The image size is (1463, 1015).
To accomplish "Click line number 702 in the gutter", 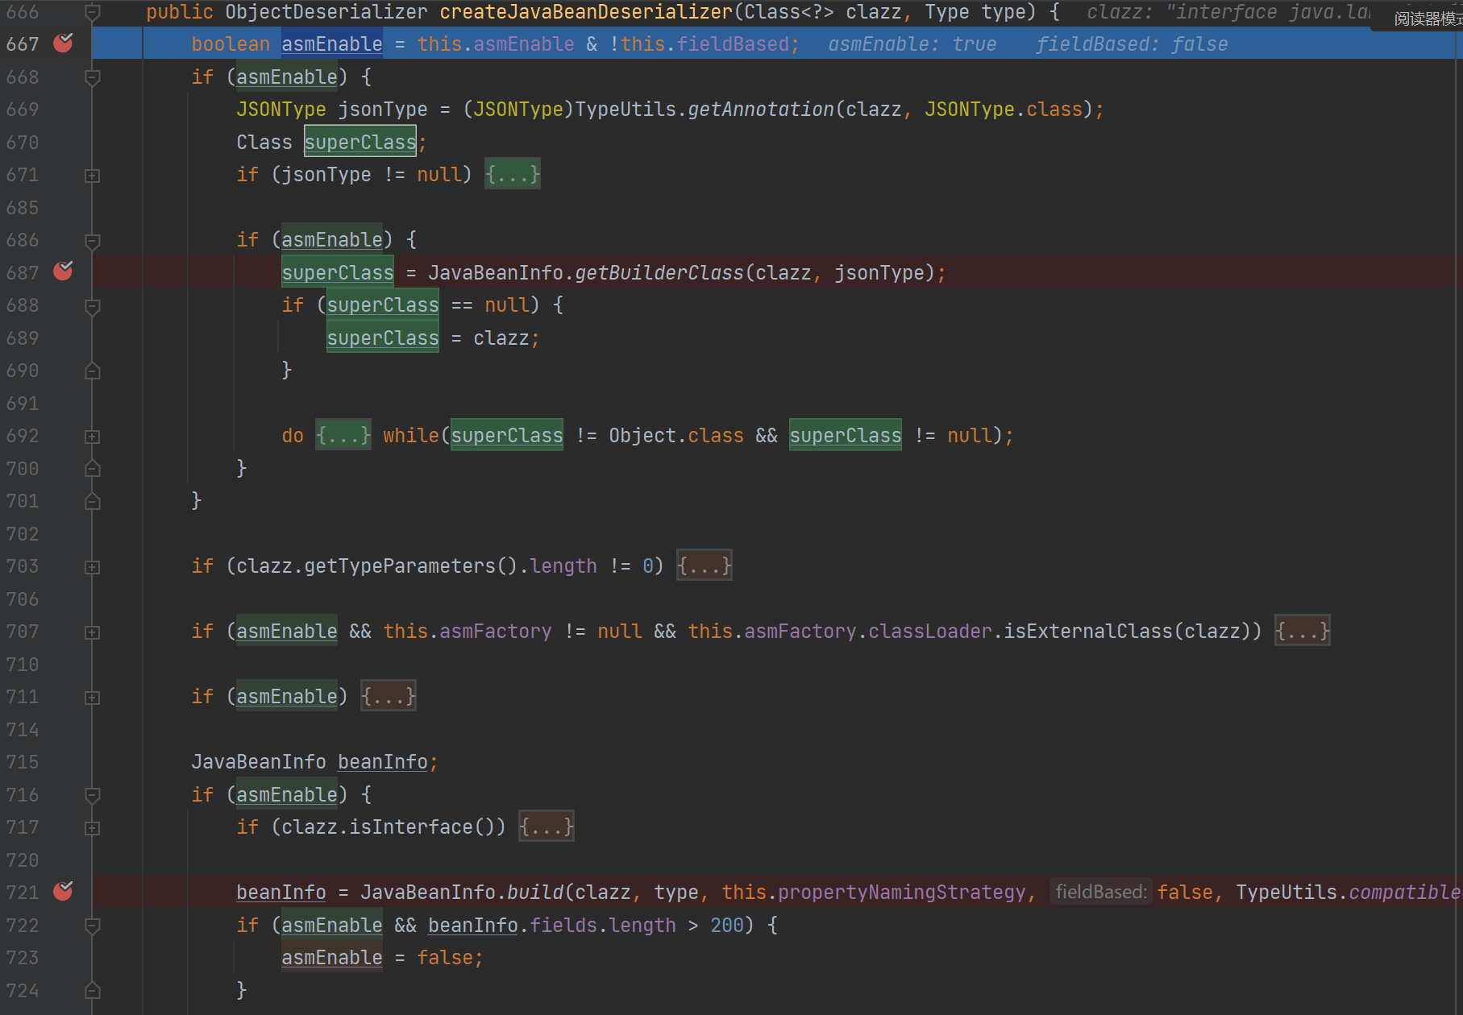I will point(22,533).
